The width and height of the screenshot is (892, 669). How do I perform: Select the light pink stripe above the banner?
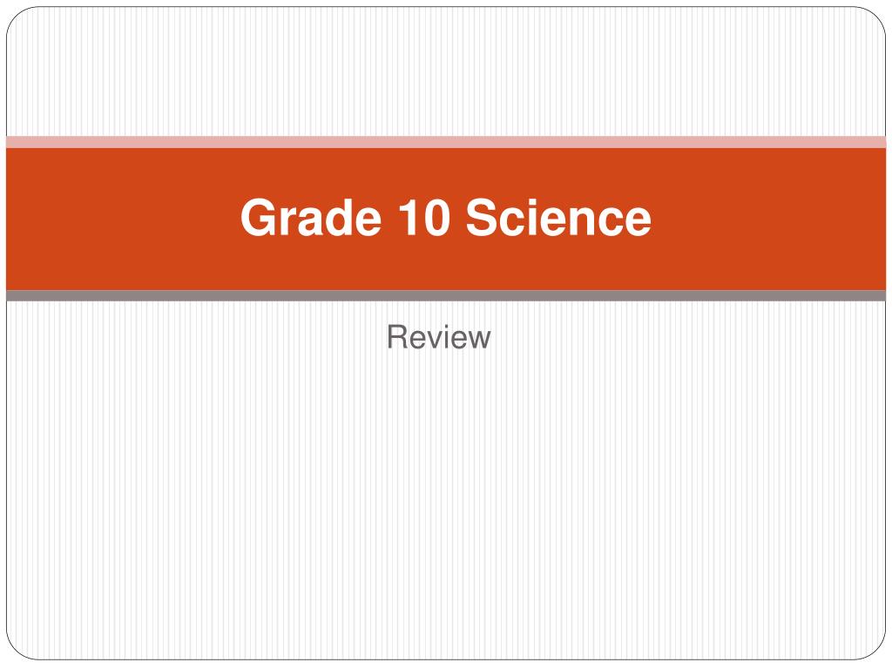446,142
